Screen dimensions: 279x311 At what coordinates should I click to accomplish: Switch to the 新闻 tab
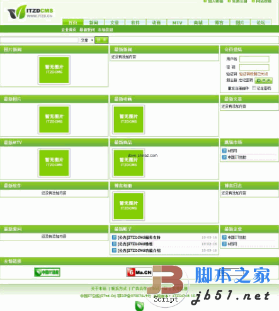click(x=94, y=22)
